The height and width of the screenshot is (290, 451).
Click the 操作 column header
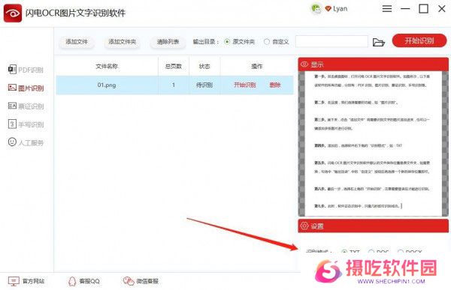point(257,66)
